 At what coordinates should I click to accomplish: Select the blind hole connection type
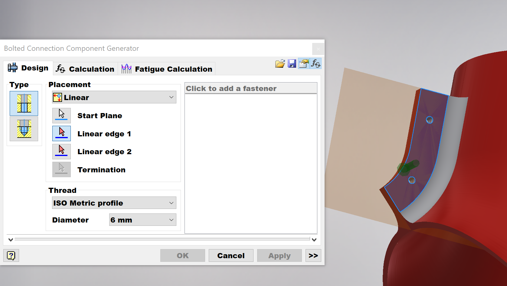(x=24, y=129)
